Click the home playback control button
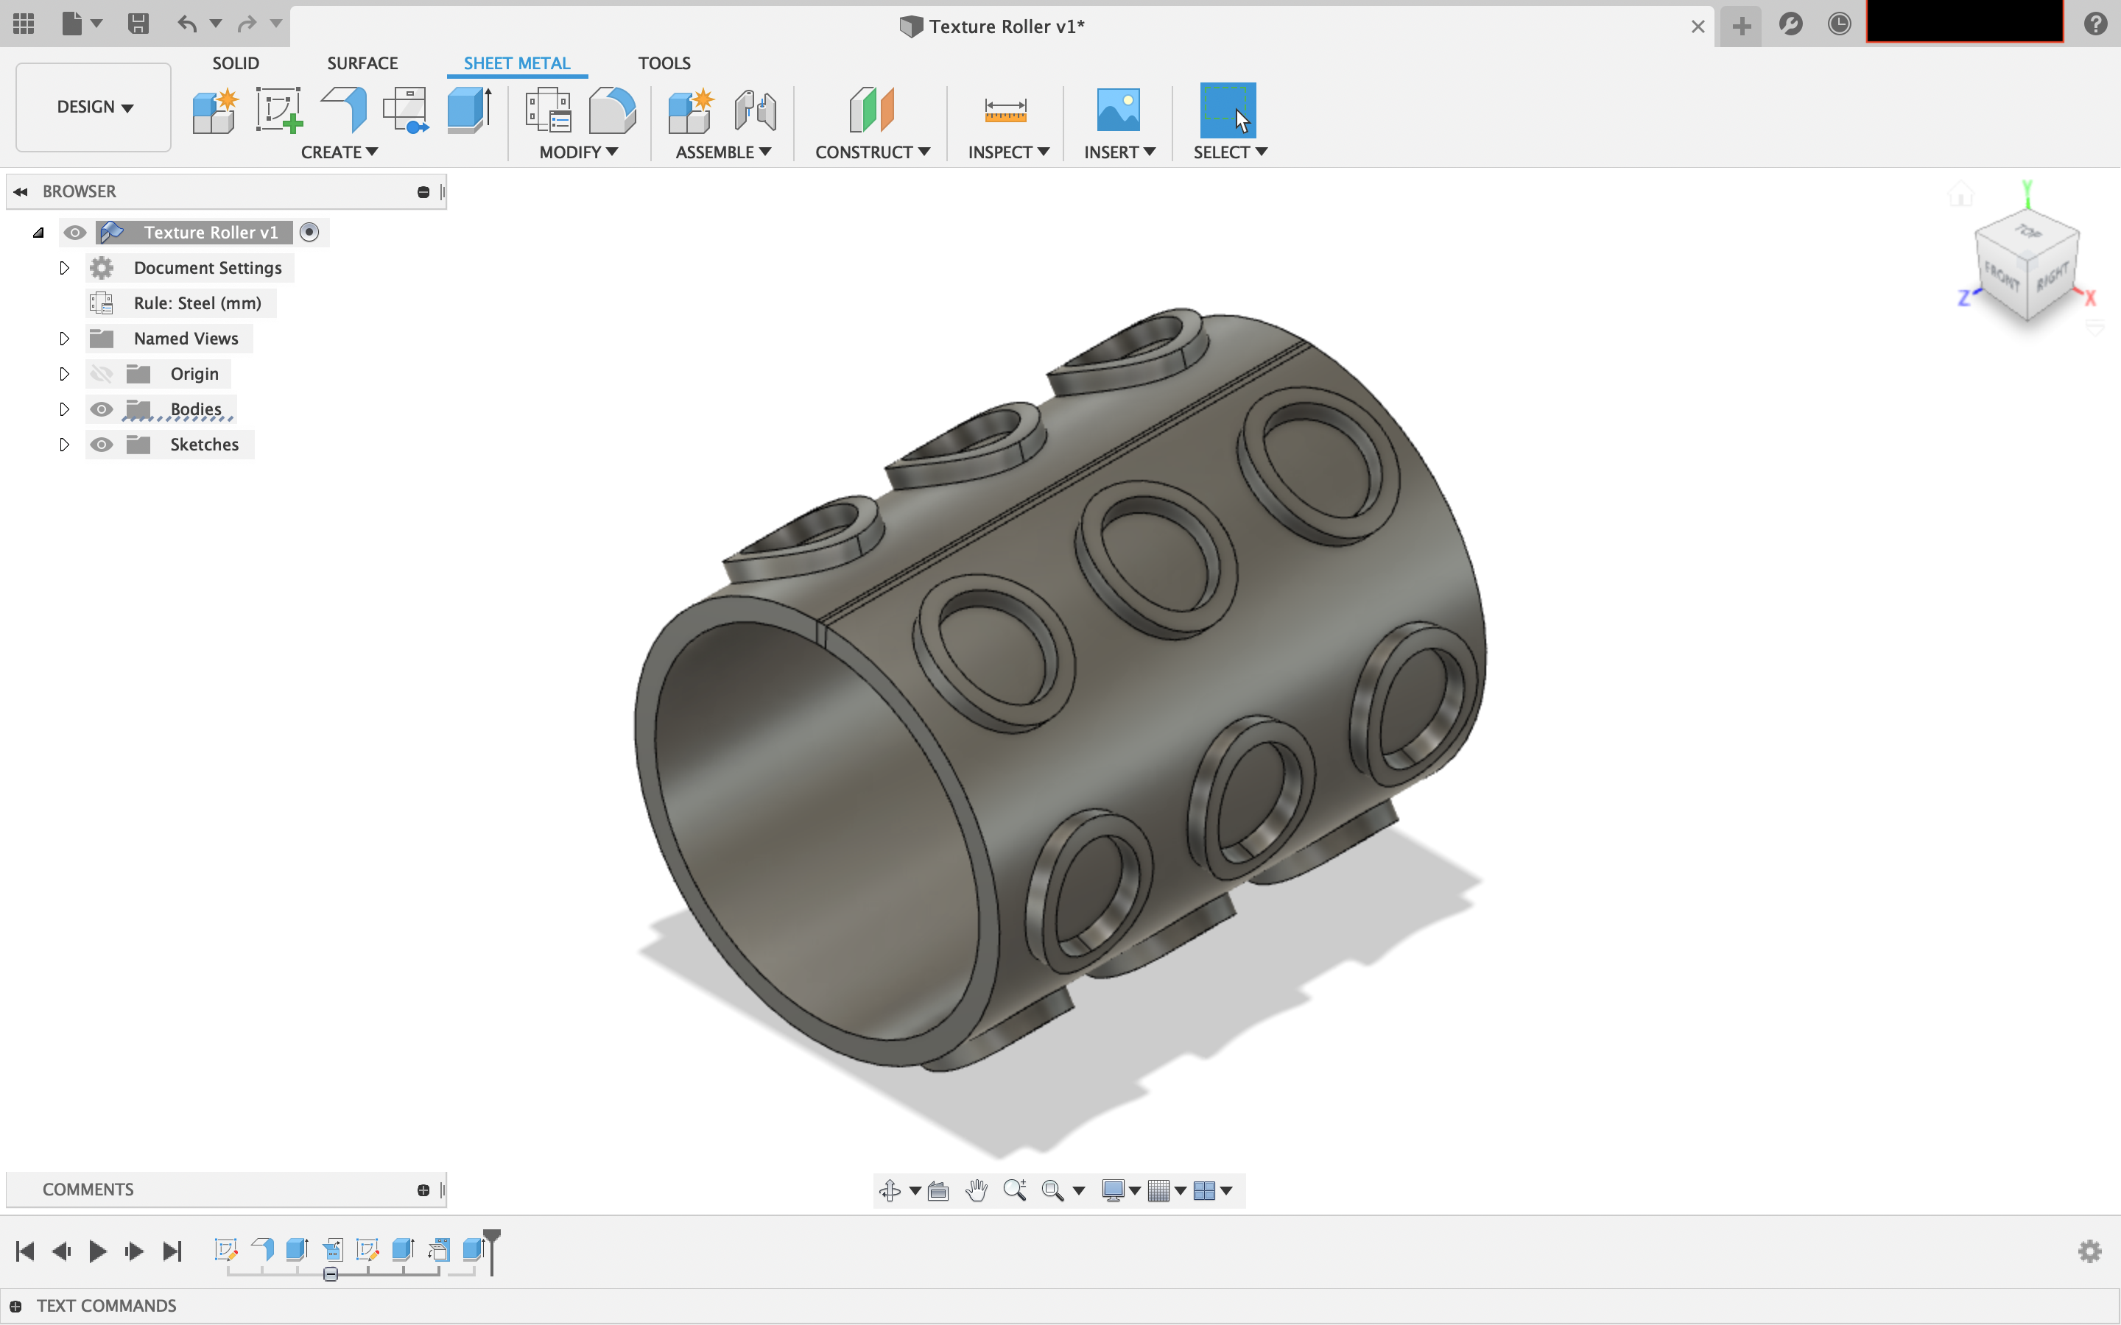2121x1325 pixels. [x=24, y=1250]
